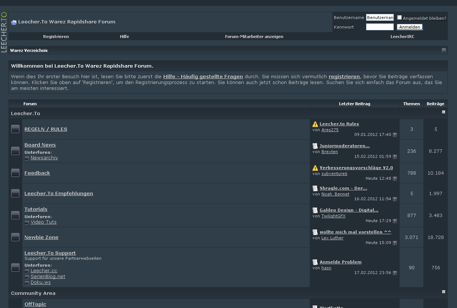Click the warning icon next to Verbesserungsvorschläge V2.0

(315, 168)
